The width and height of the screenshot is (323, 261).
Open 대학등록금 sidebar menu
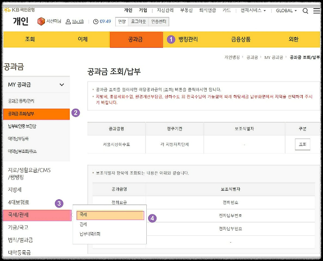point(19,253)
